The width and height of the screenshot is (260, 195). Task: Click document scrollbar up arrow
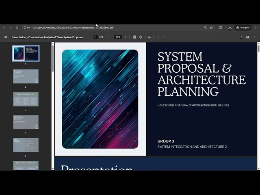258,43
